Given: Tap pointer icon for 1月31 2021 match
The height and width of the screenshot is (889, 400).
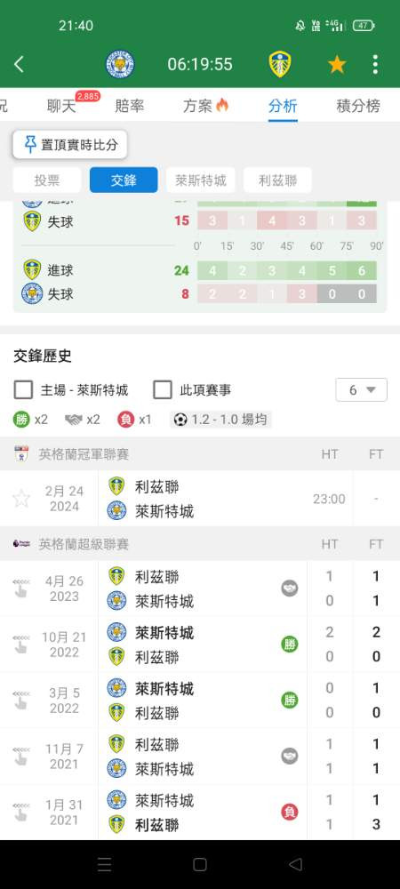Looking at the screenshot, I should [x=21, y=812].
